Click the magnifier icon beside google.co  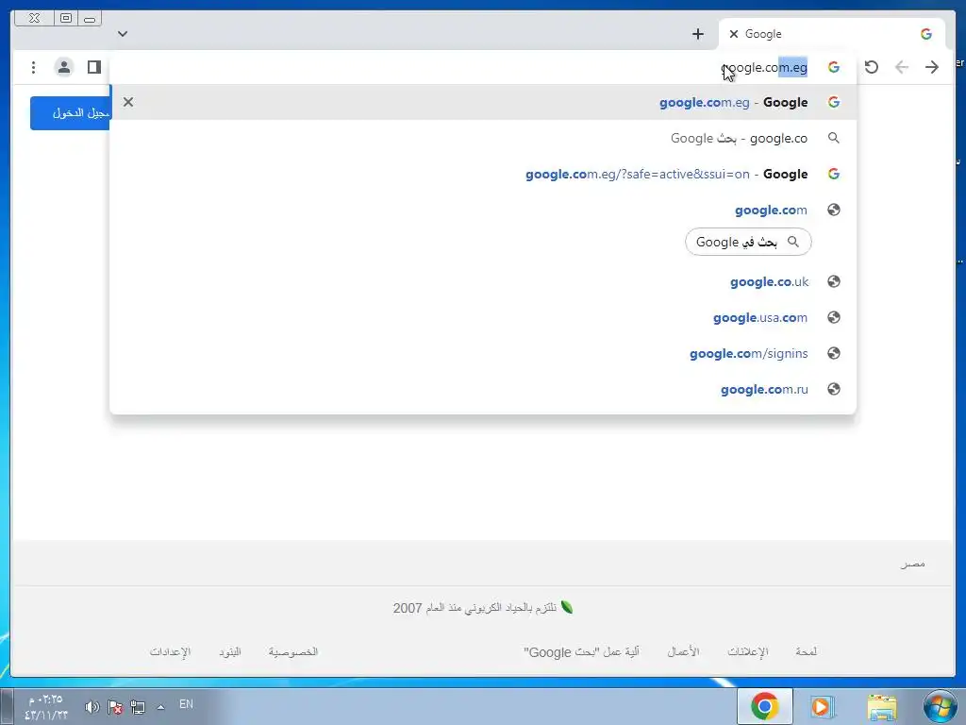(x=834, y=138)
